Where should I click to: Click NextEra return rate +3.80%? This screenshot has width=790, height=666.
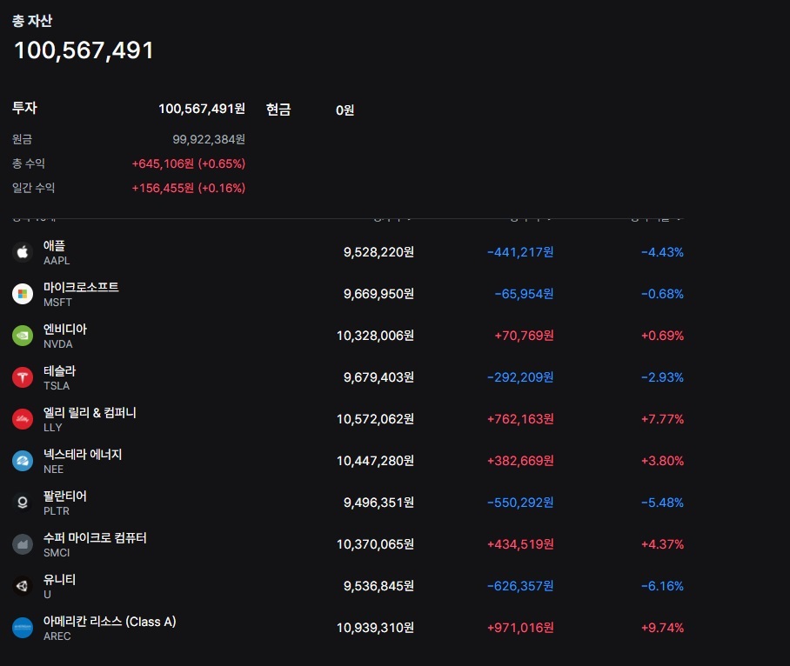pyautogui.click(x=662, y=461)
